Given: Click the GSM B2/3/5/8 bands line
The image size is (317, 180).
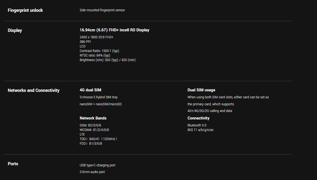Looking at the screenshot, I should (90, 125).
